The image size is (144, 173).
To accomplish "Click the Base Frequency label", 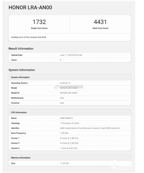I will click(x=19, y=133).
